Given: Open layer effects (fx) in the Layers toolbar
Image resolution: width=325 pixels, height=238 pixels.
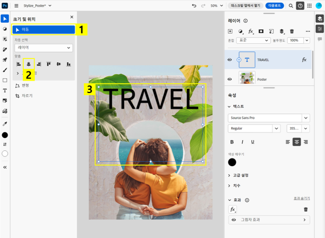Looking at the screenshot, I should [251, 31].
